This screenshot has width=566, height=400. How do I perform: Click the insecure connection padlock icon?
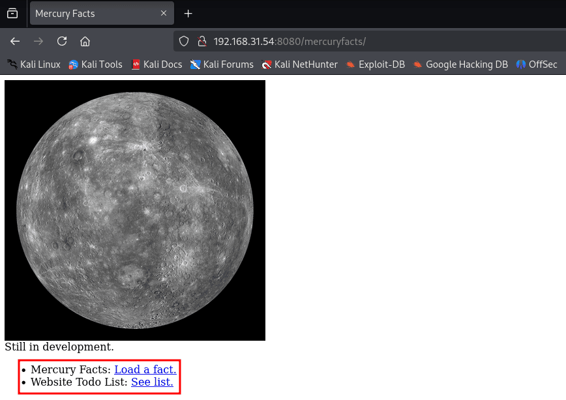click(x=202, y=42)
